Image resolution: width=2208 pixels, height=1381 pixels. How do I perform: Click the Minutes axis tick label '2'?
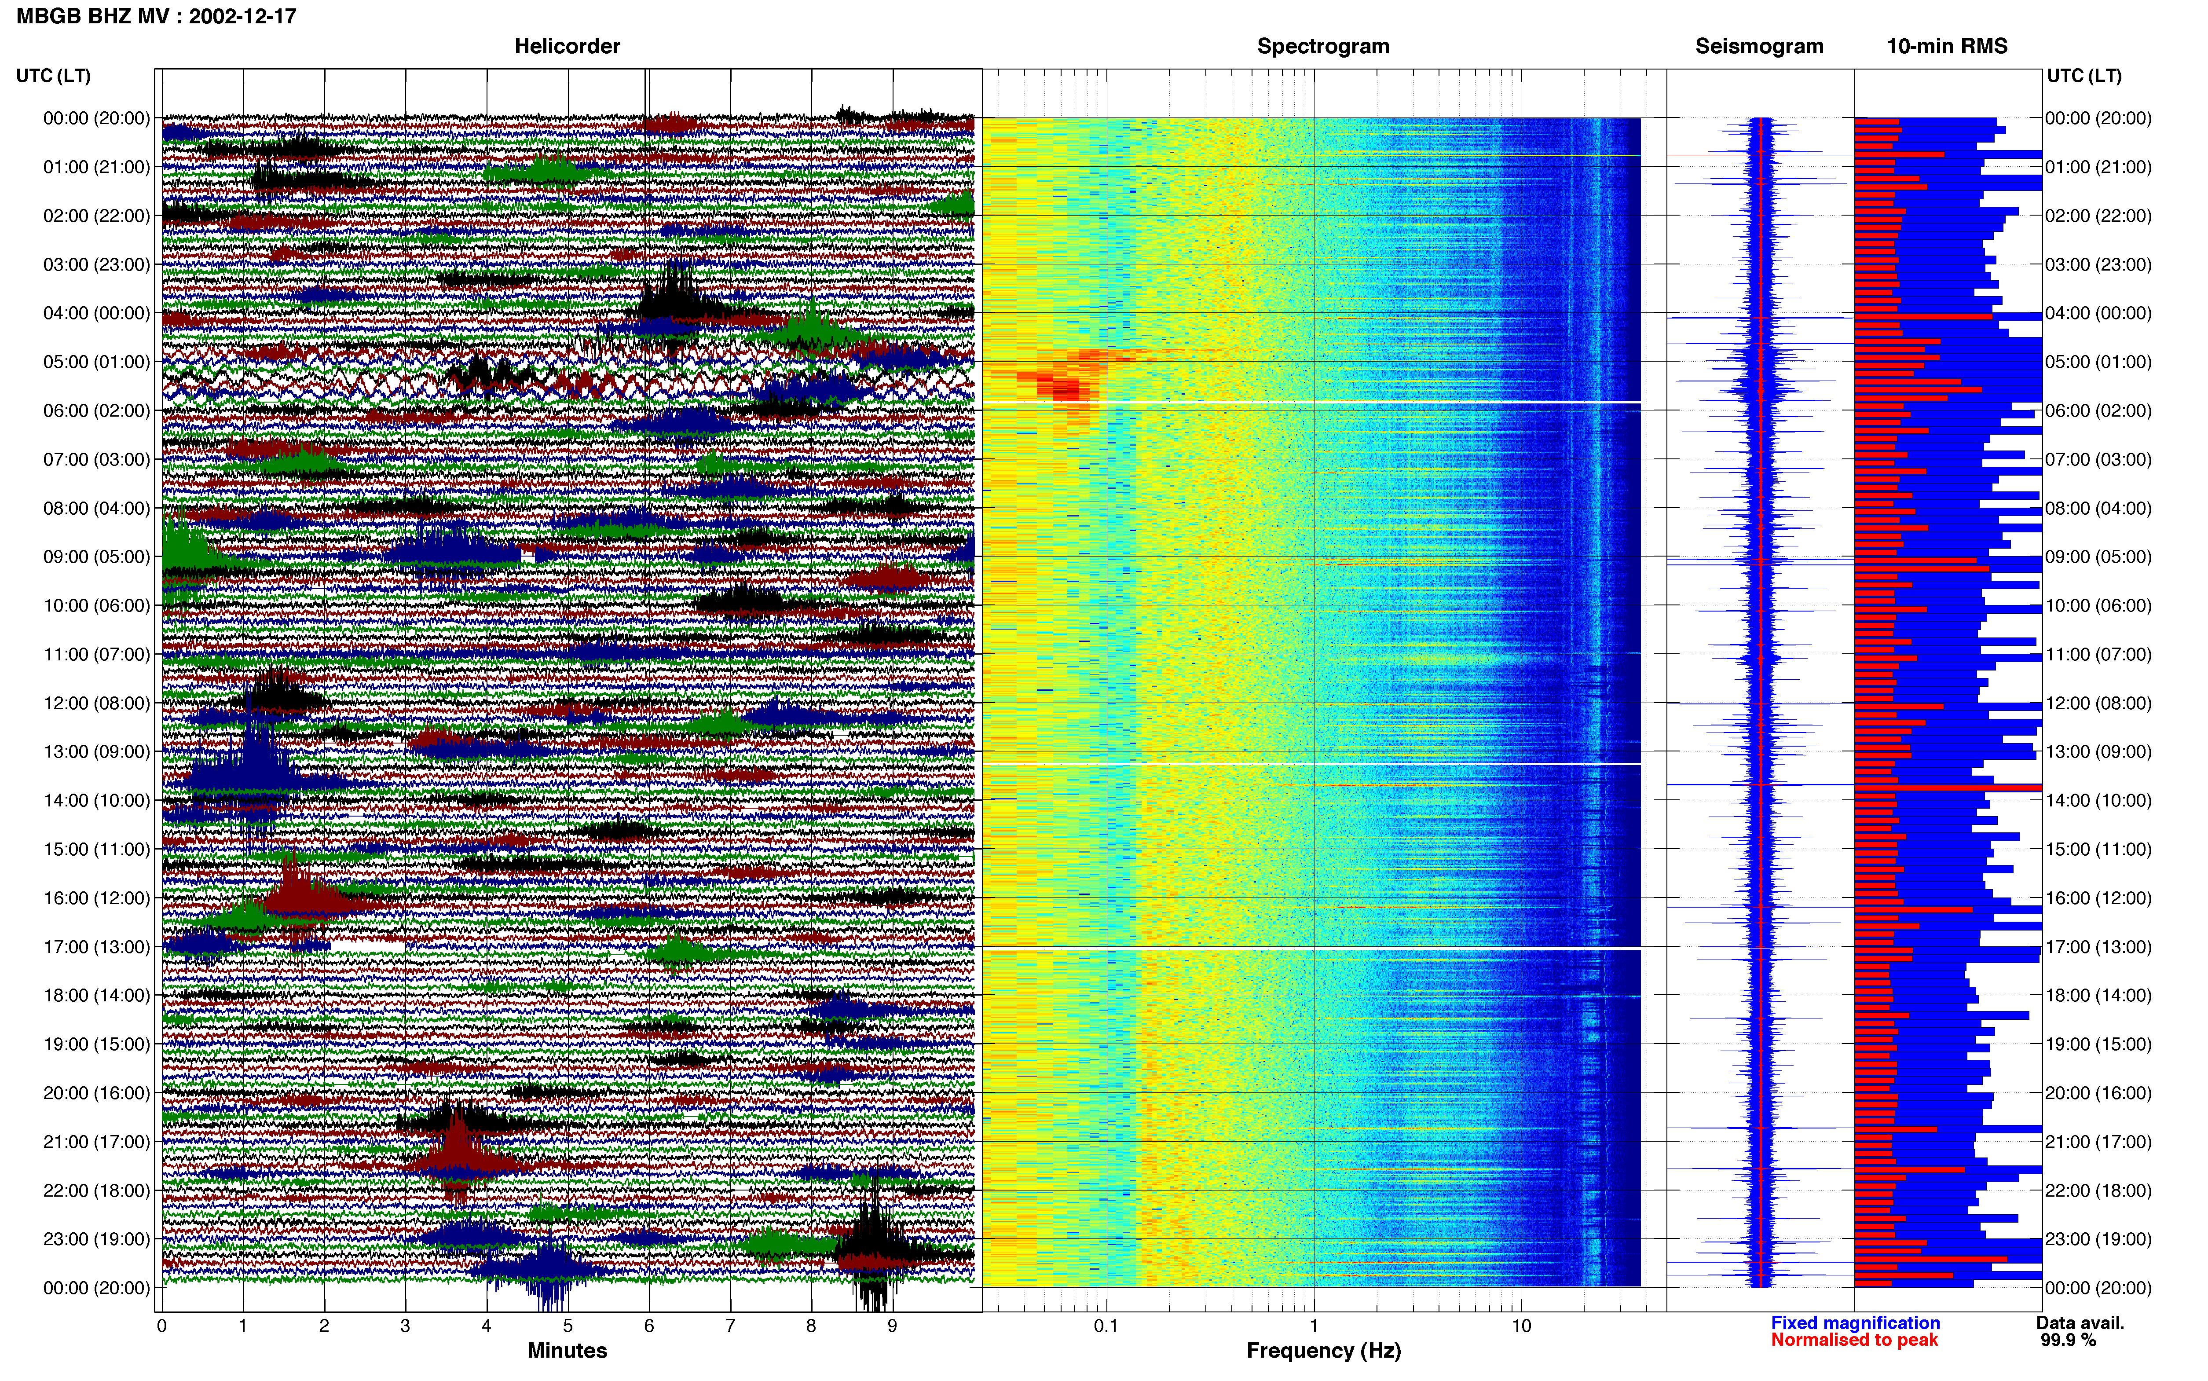coord(324,1325)
